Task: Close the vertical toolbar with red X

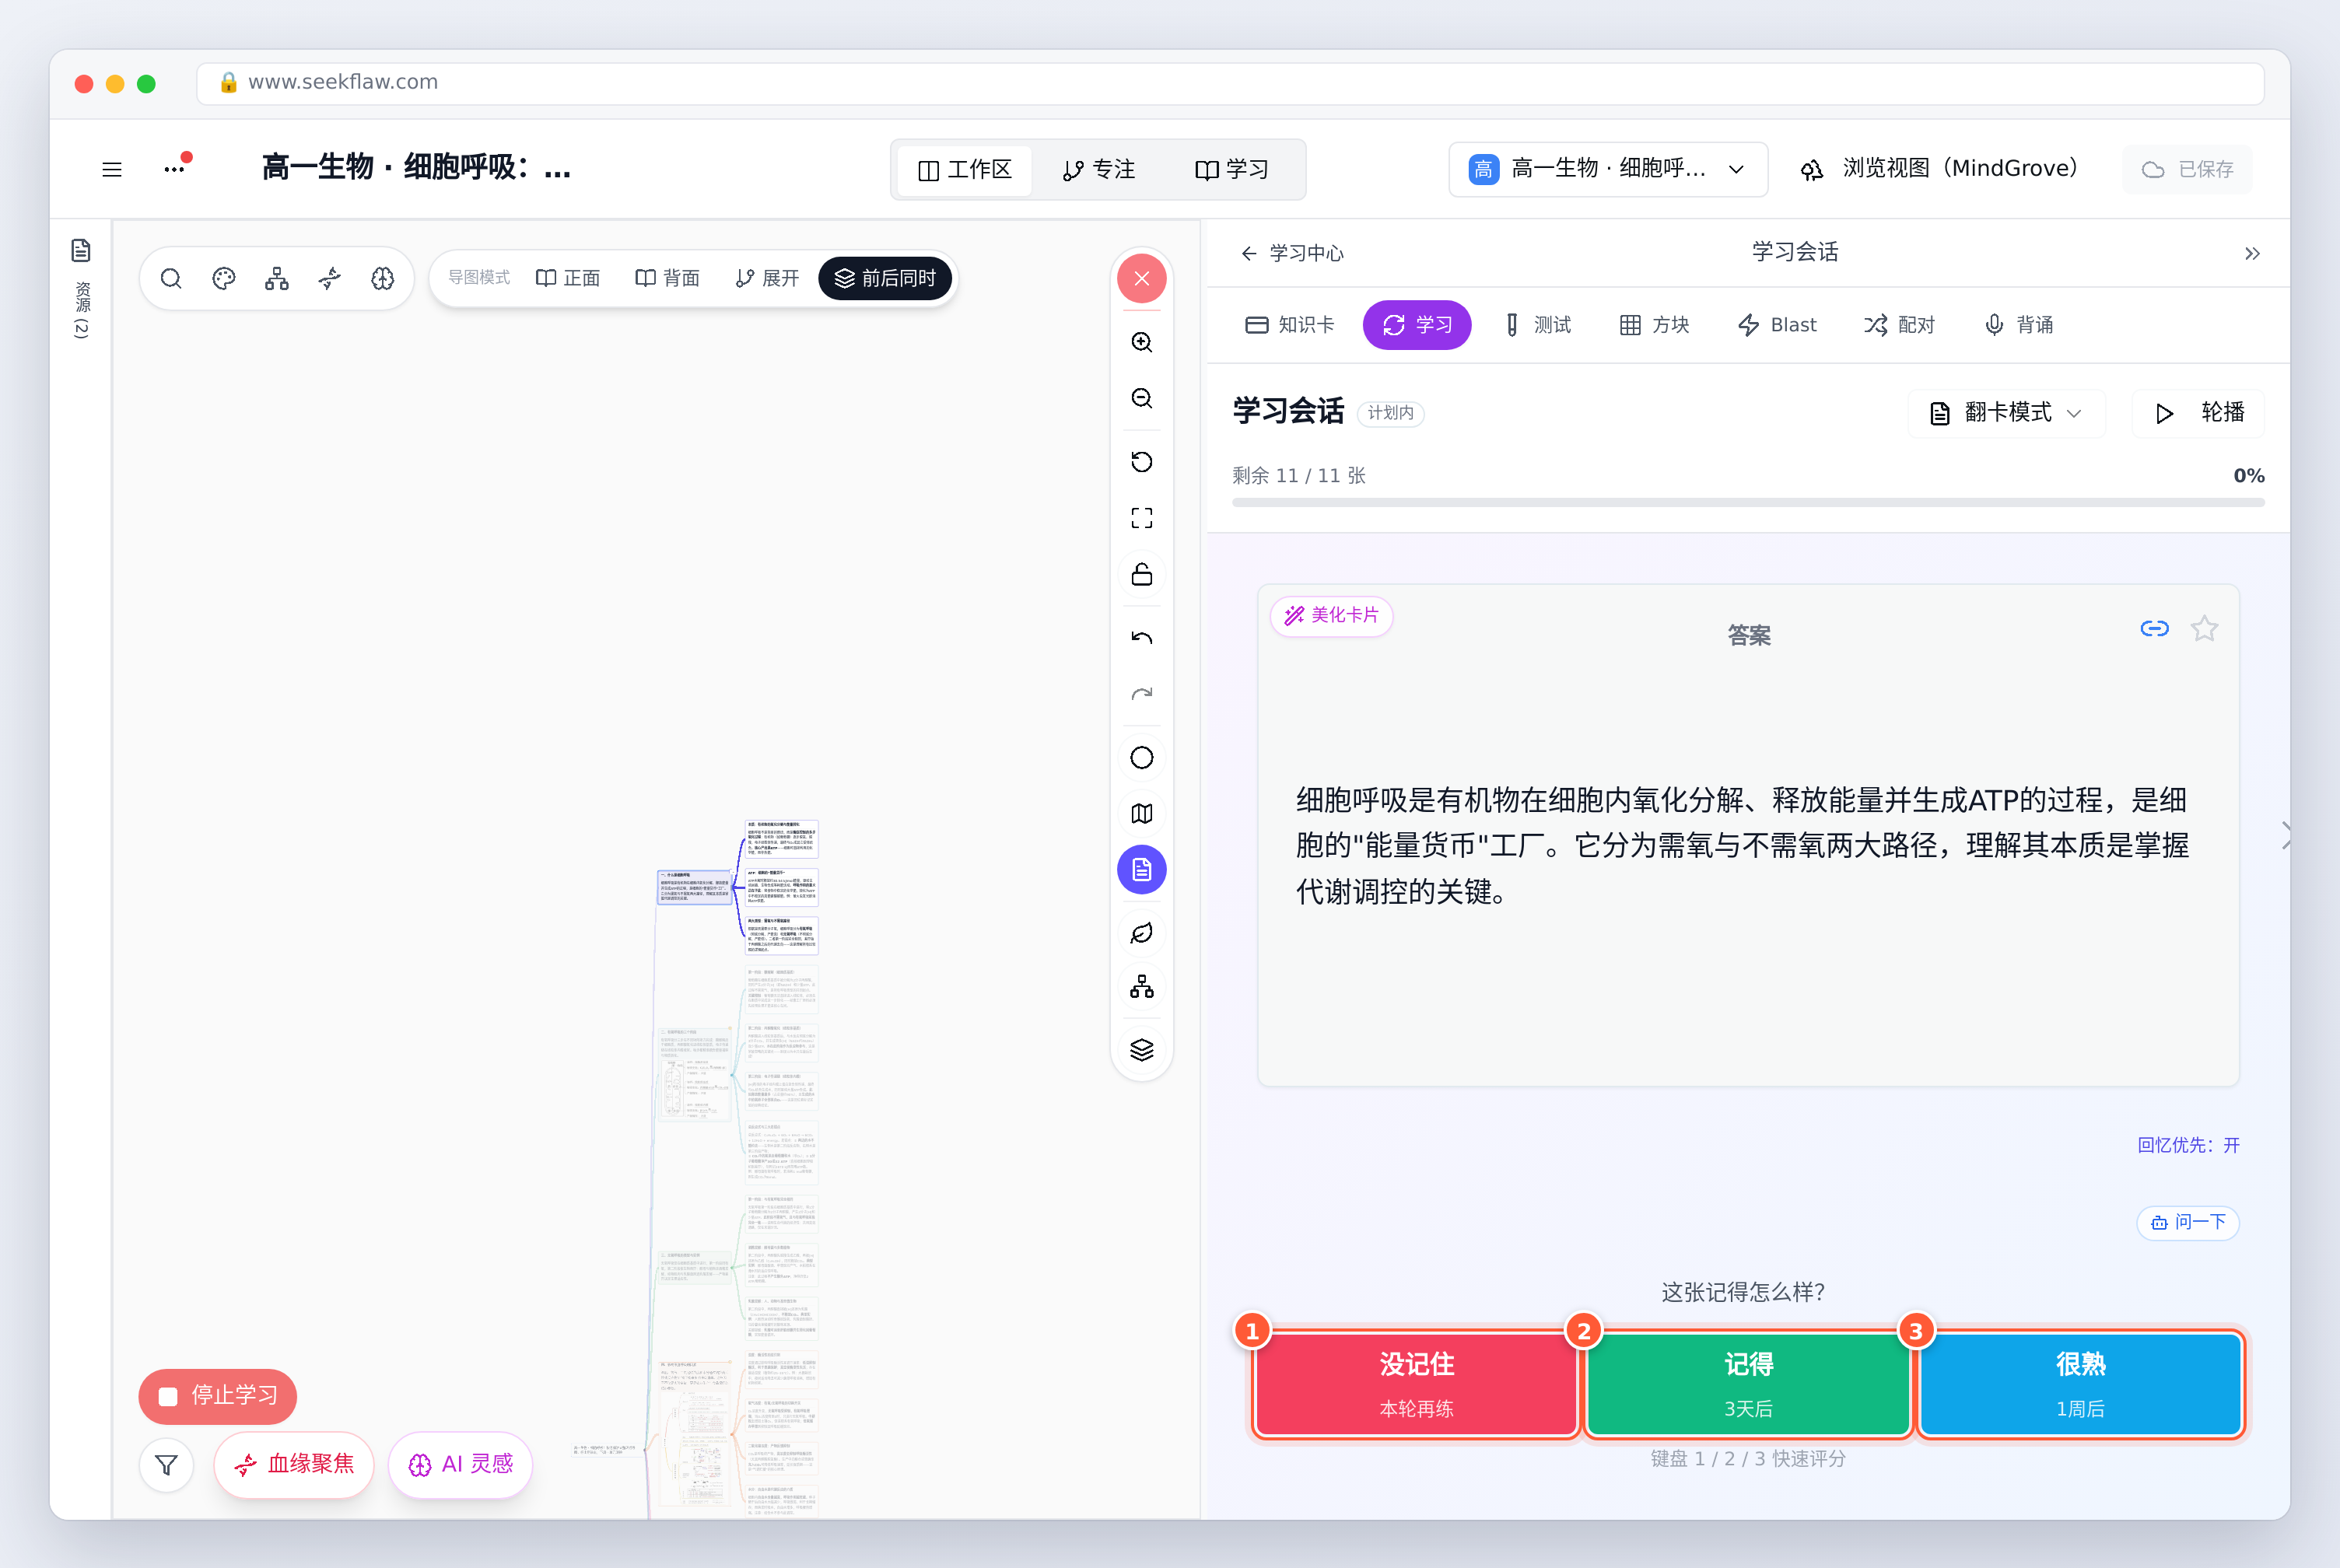Action: point(1142,278)
